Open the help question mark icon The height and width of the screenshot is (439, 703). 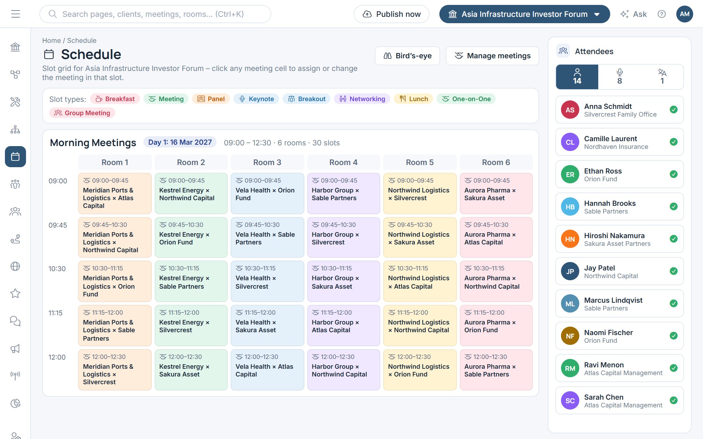pyautogui.click(x=662, y=14)
